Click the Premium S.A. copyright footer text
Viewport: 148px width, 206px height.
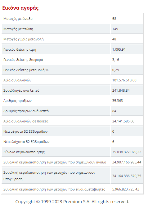72,202
